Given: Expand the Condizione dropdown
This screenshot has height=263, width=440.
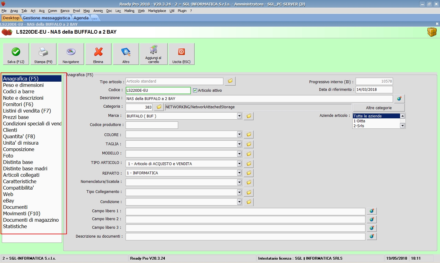Looking at the screenshot, I should [x=239, y=202].
